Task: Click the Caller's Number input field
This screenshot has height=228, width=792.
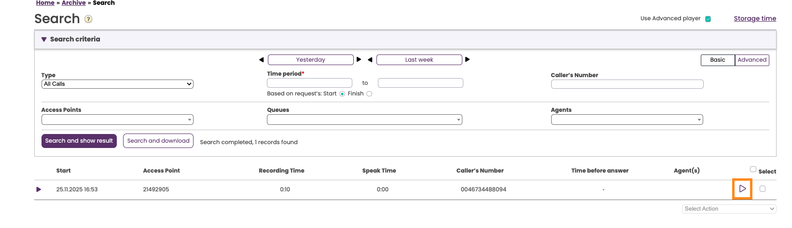Action: (x=627, y=84)
